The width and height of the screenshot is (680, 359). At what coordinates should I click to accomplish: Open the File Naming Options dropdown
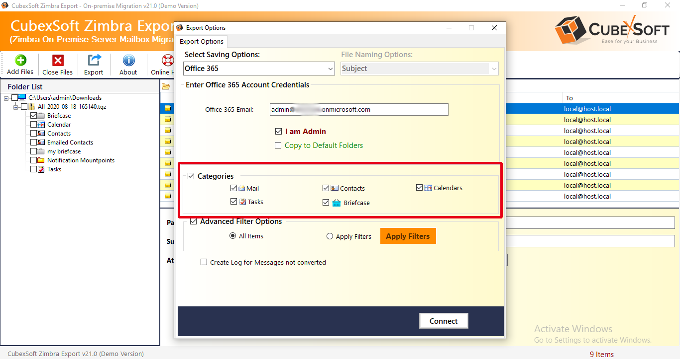click(419, 69)
